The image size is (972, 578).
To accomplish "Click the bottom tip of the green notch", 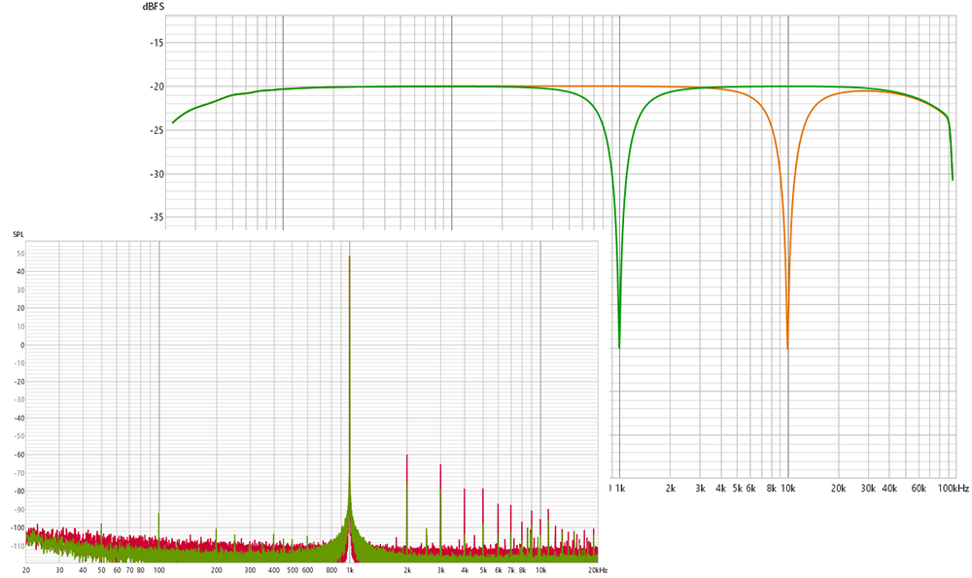I will click(619, 346).
